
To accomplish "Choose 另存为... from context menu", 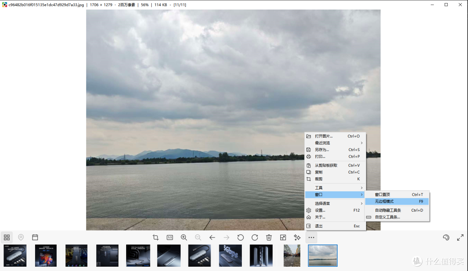I will 335,150.
